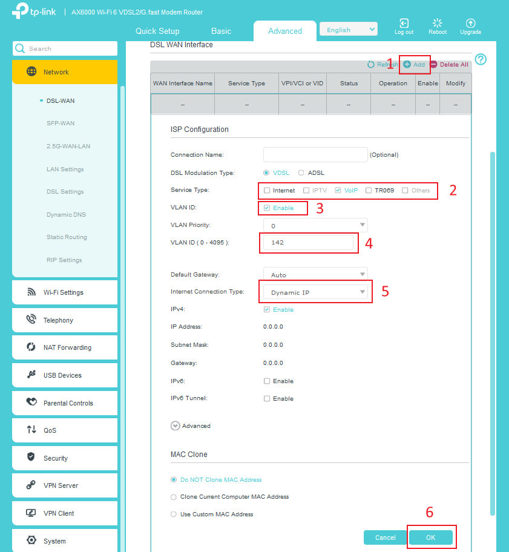This screenshot has width=509, height=552.
Task: Click inside the Connection Name field
Action: (315, 154)
